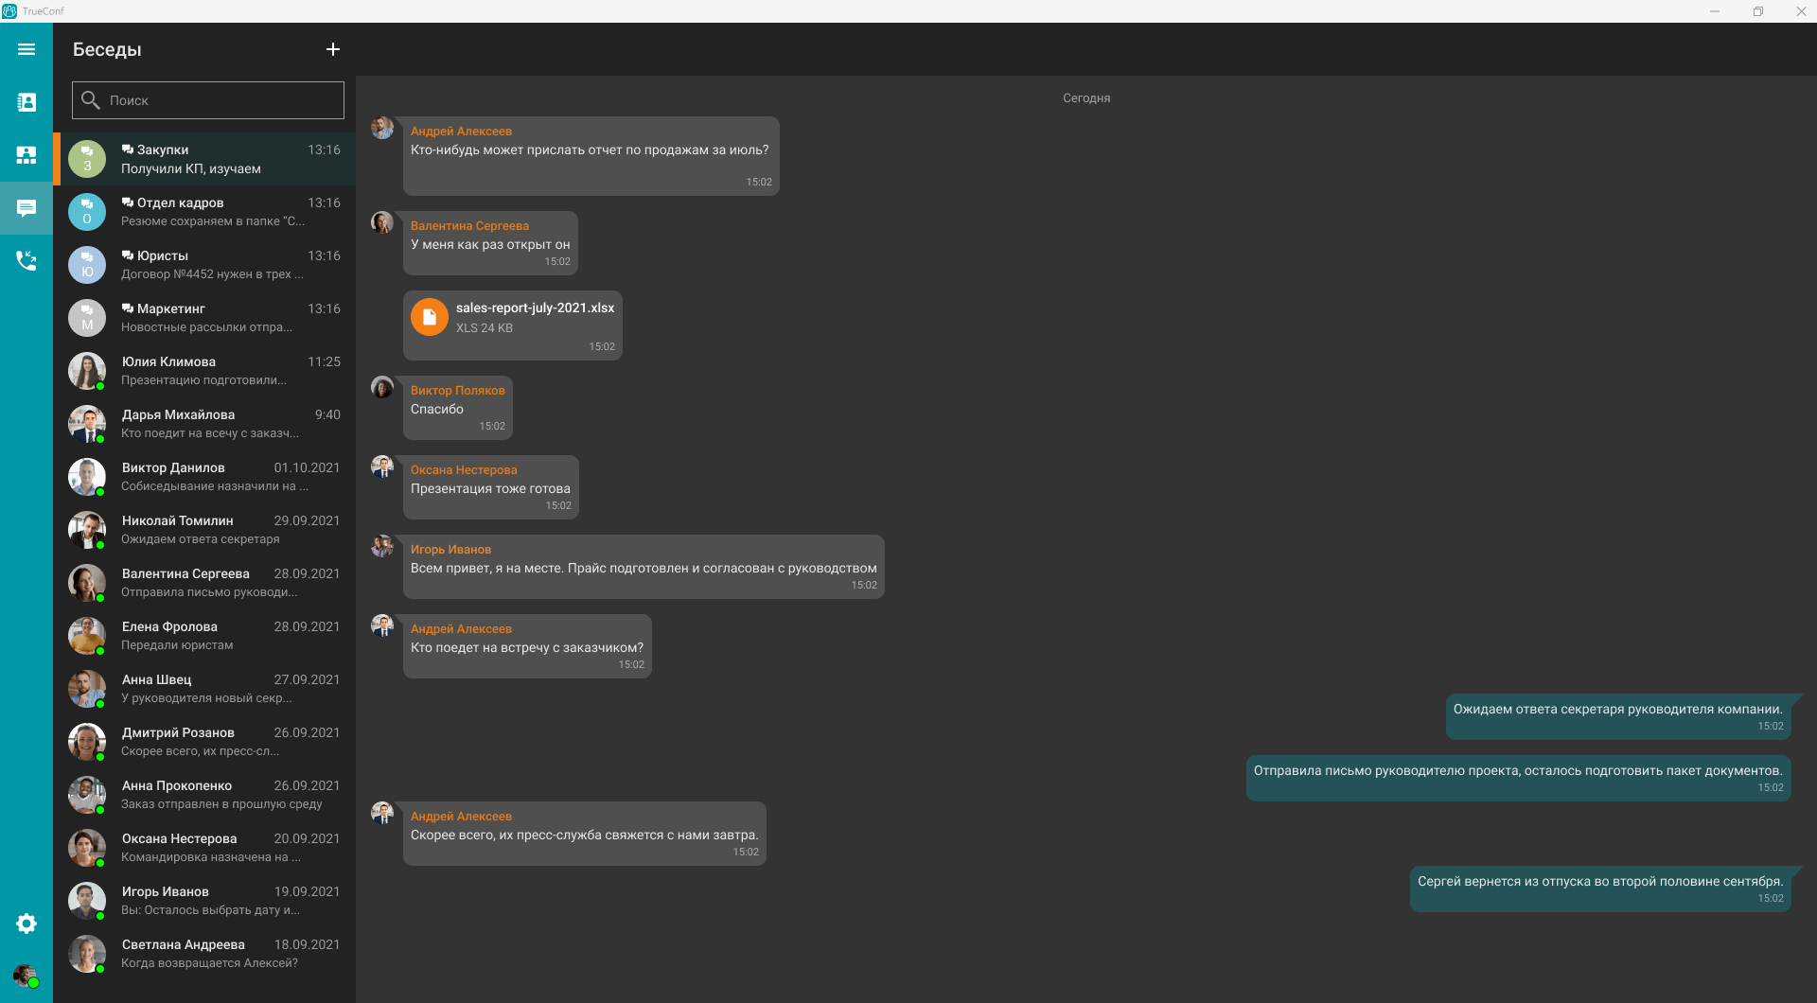Download sales-report-july-2021.xlsx file icon
The height and width of the screenshot is (1003, 1817).
(429, 317)
